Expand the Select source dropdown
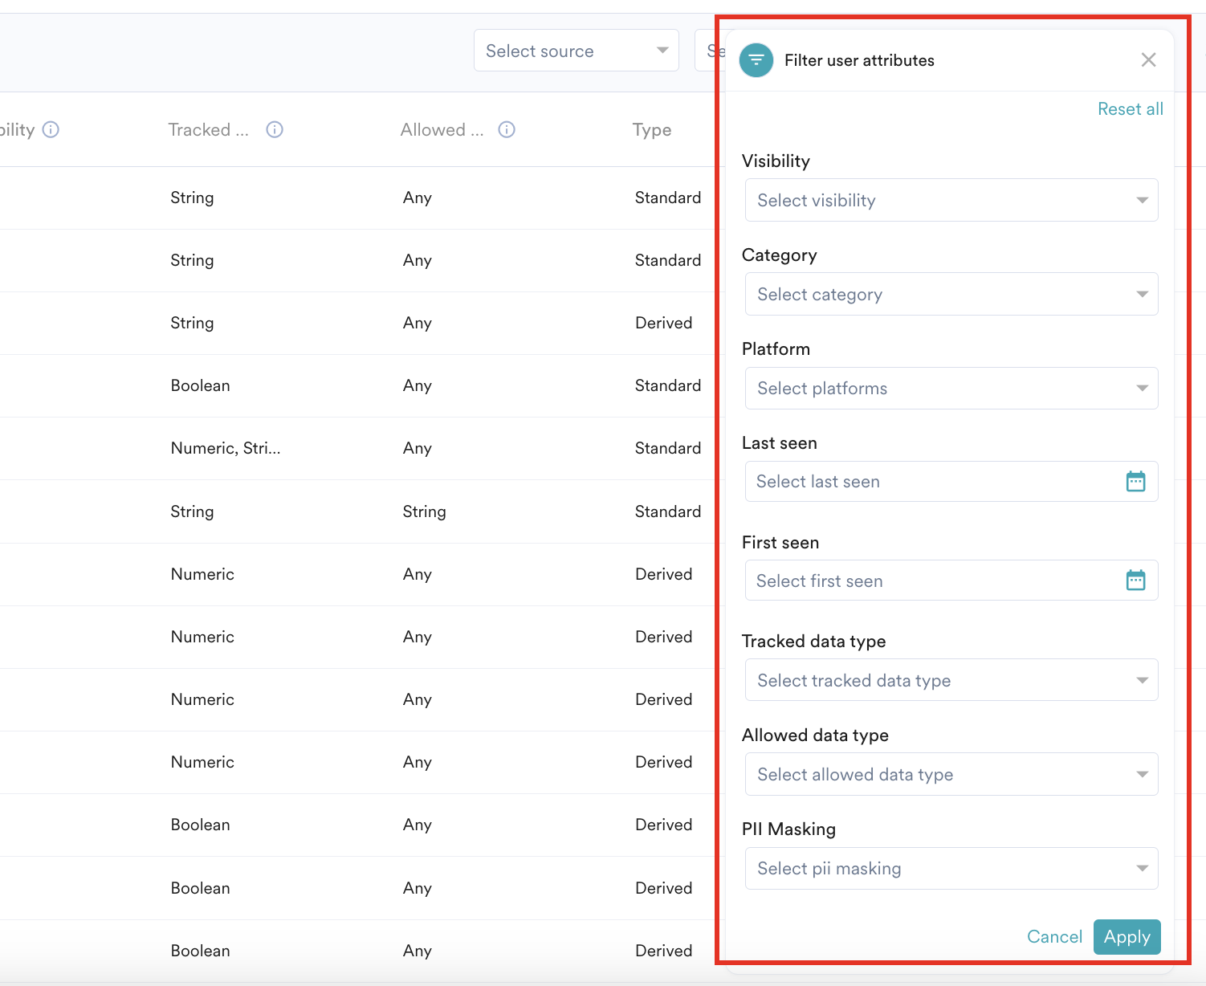 tap(576, 51)
